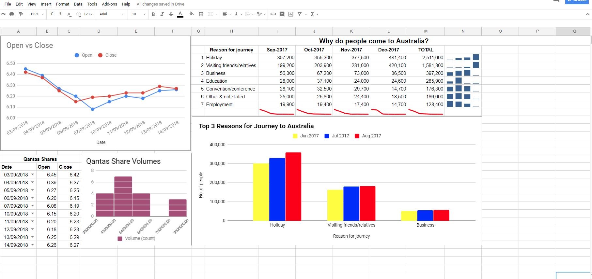Expand the dropdown arrow on 10/09/2018 cell

coord(32,214)
